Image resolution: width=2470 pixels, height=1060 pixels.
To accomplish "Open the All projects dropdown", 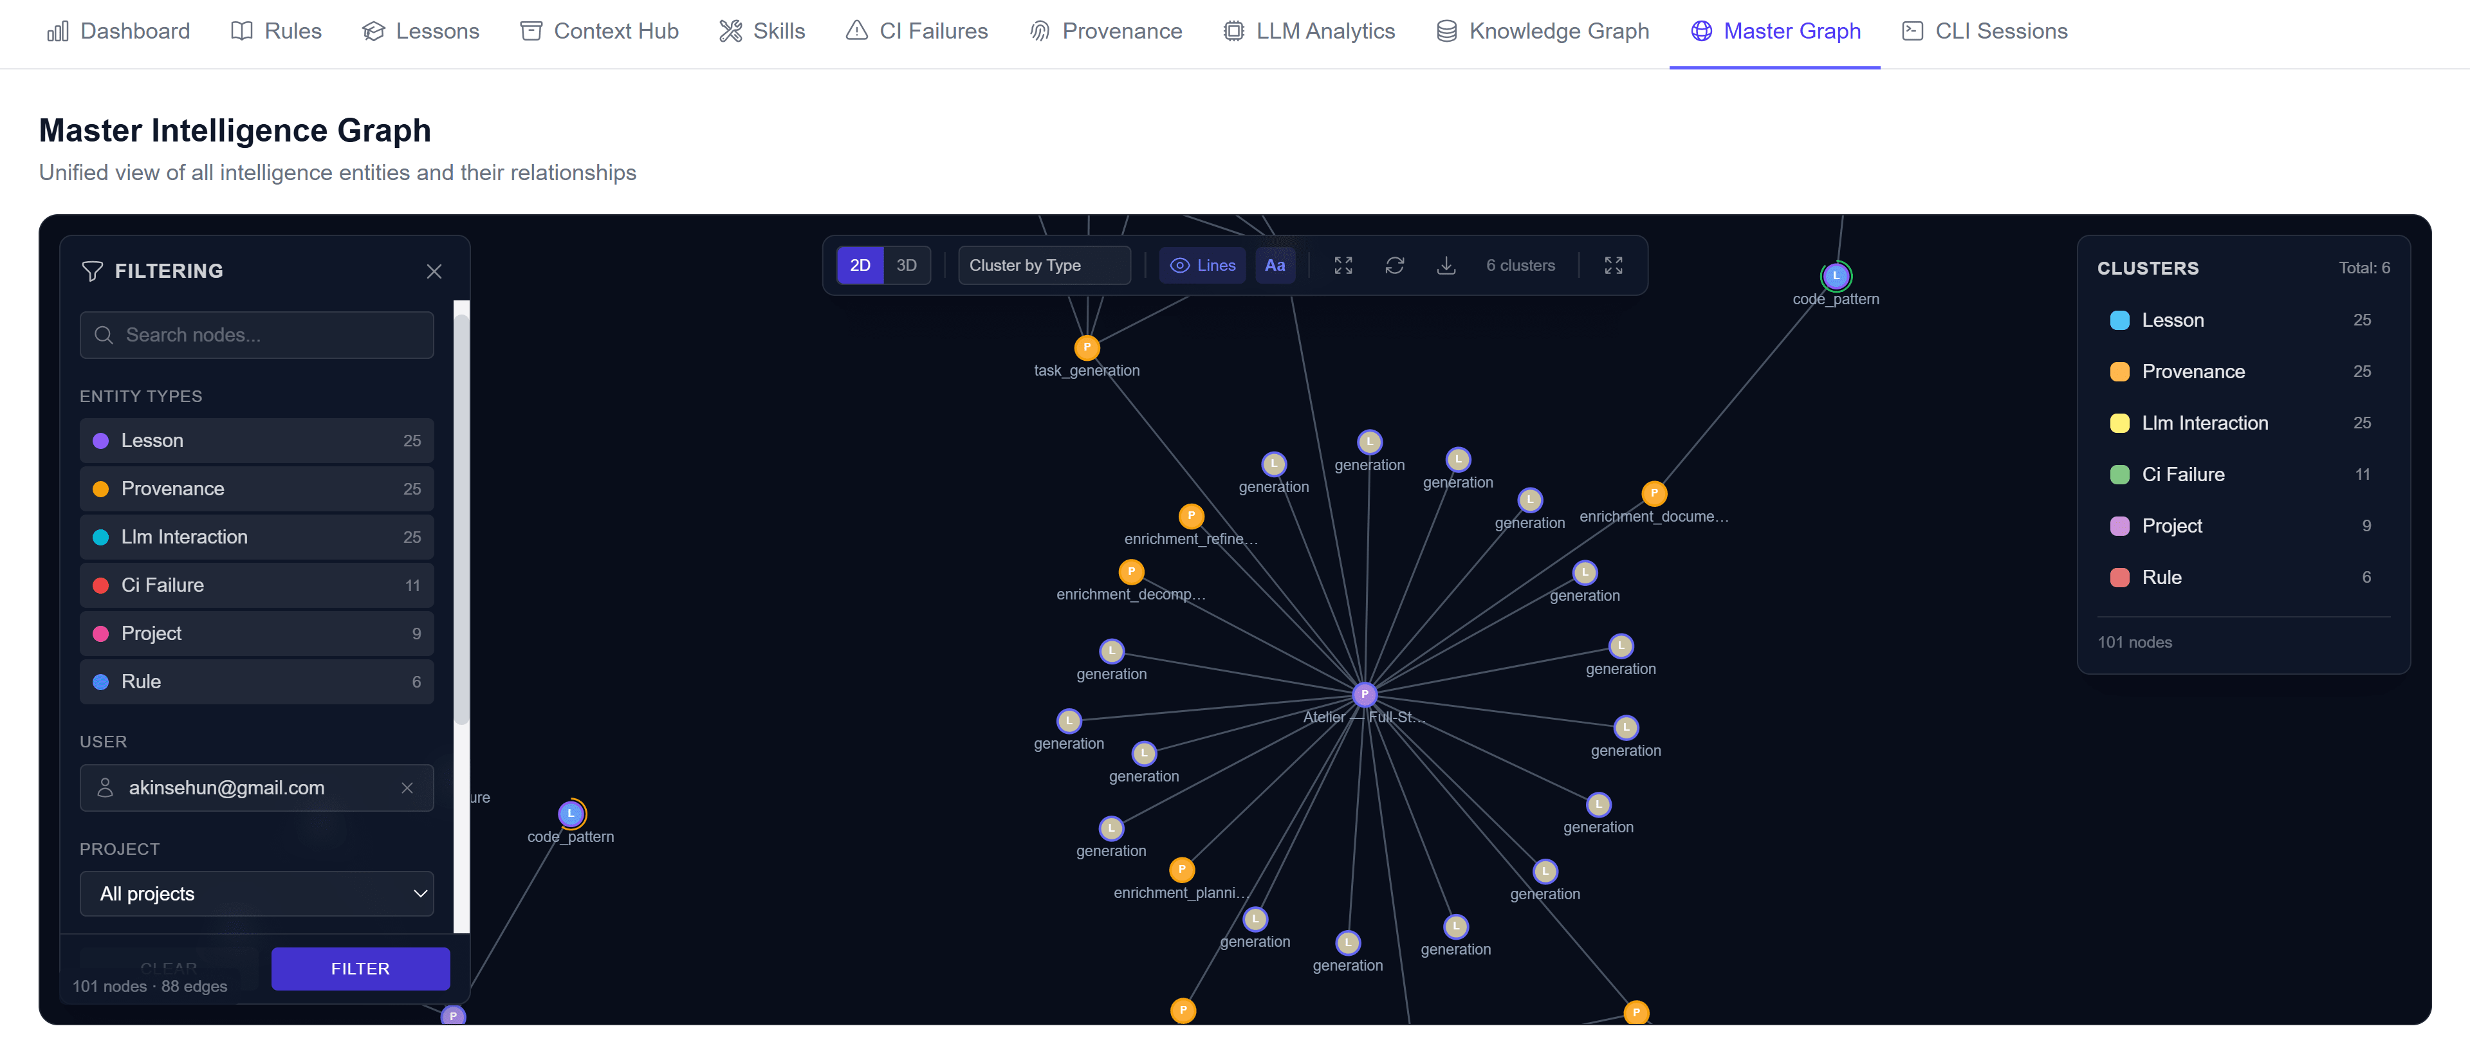I will 257,893.
